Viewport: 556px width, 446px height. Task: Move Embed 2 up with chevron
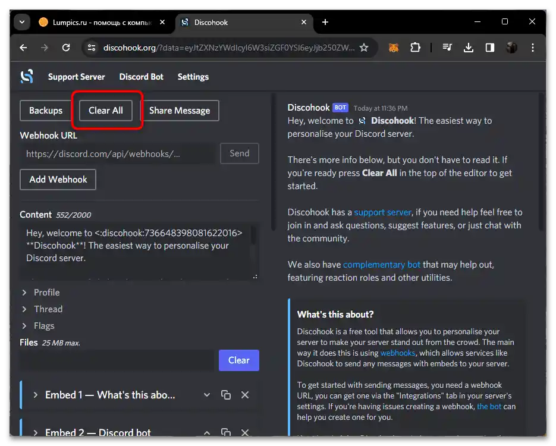[207, 432]
